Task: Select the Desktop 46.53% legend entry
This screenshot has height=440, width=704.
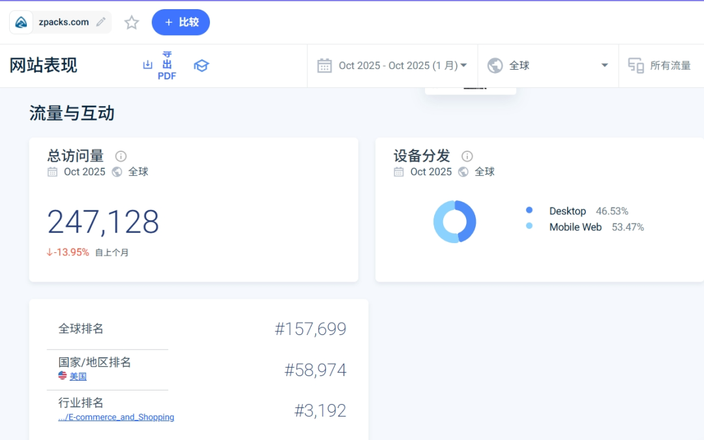Action: pyautogui.click(x=589, y=211)
